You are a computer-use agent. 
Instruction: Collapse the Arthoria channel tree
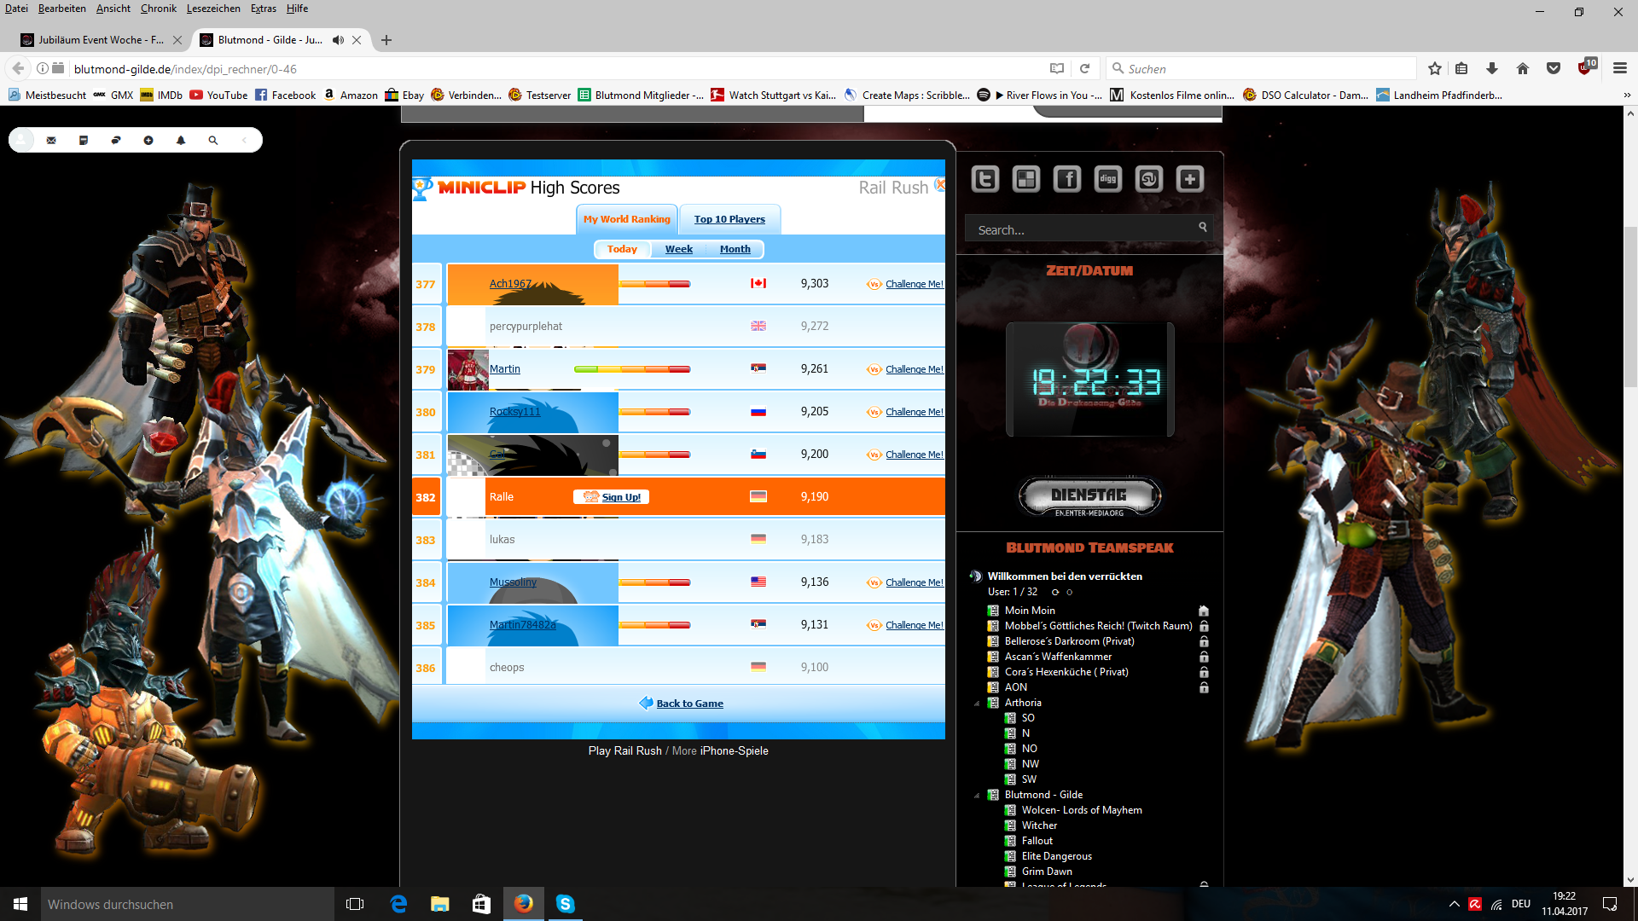(x=977, y=704)
